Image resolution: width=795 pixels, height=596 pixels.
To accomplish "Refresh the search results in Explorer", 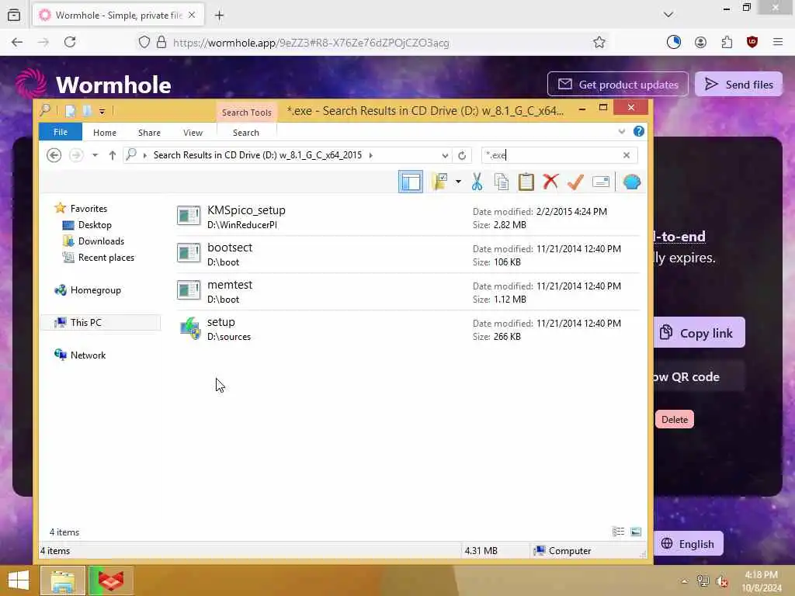I will (461, 155).
